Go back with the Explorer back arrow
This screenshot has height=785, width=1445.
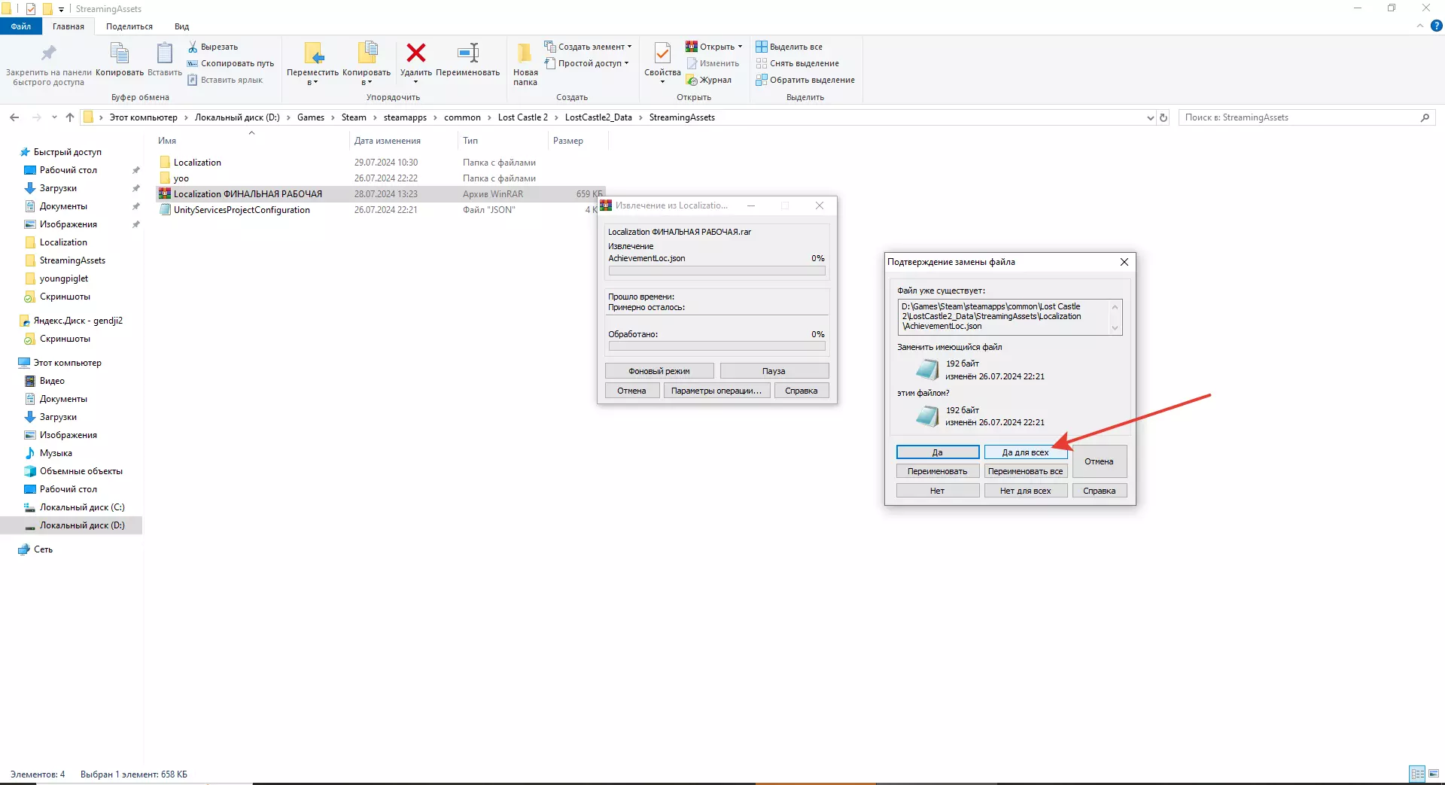[x=14, y=117]
